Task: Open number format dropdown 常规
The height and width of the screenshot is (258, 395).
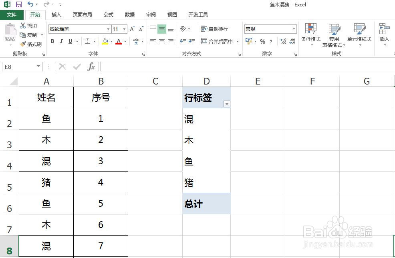Action: [294, 29]
